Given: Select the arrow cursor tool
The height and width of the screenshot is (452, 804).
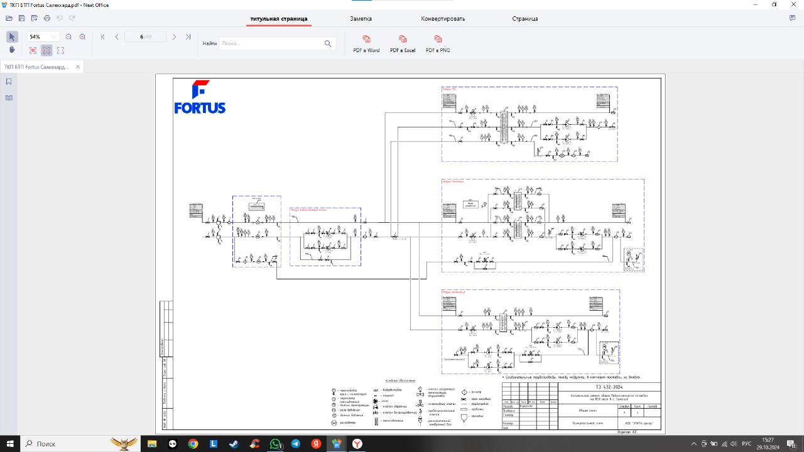Looking at the screenshot, I should (x=12, y=37).
